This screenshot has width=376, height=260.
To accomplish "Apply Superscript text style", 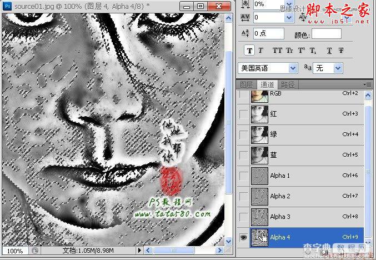I will pyautogui.click(x=301, y=51).
